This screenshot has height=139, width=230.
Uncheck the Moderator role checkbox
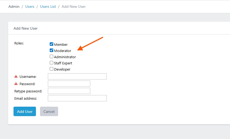[x=51, y=50]
